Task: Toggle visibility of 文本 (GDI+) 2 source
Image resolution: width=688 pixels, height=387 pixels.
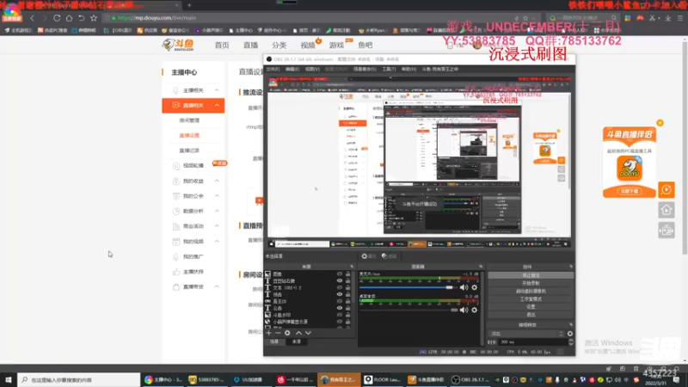Action: (339, 288)
